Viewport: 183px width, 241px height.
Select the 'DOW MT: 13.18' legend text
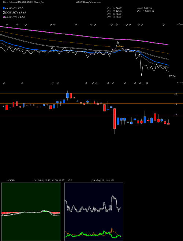coord(15,13)
